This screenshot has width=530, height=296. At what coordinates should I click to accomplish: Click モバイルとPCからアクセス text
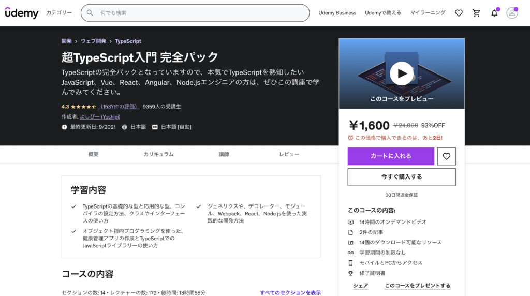[x=391, y=262]
